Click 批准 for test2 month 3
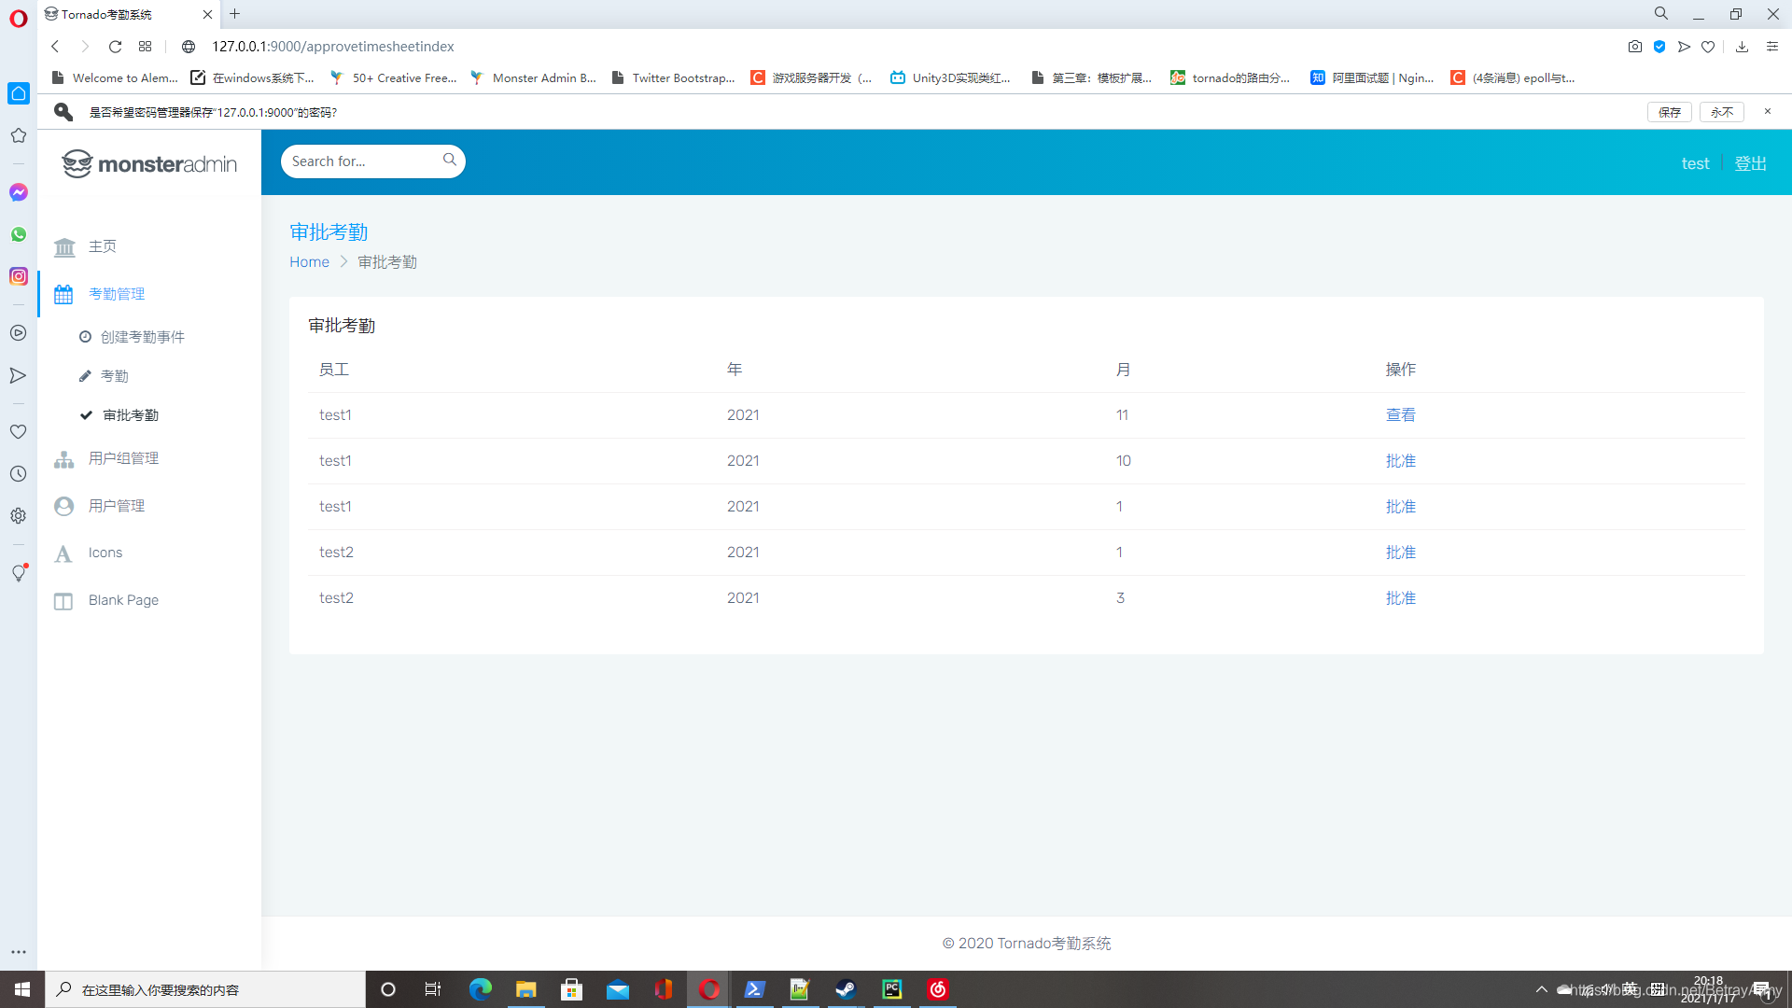This screenshot has height=1008, width=1792. tap(1400, 598)
